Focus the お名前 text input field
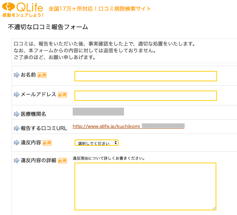This screenshot has width=237, height=215. [x=146, y=76]
